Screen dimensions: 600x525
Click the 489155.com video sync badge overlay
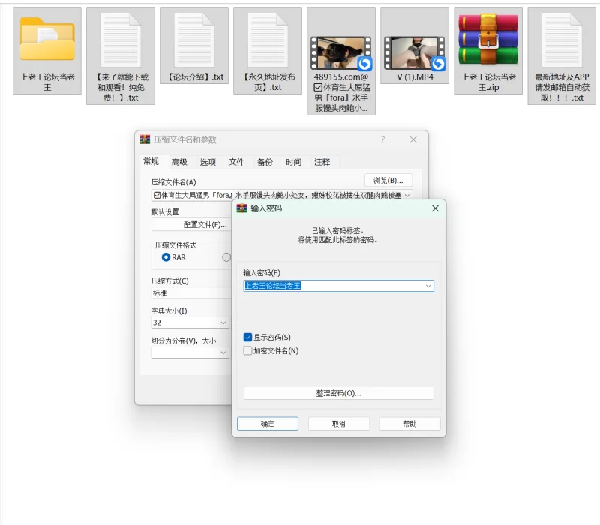[x=364, y=64]
